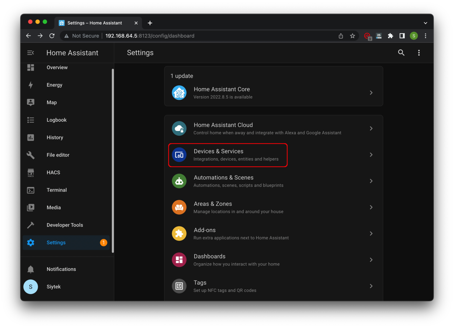The width and height of the screenshot is (454, 328).
Task: Select the HACS sidebar icon
Action: click(x=31, y=172)
